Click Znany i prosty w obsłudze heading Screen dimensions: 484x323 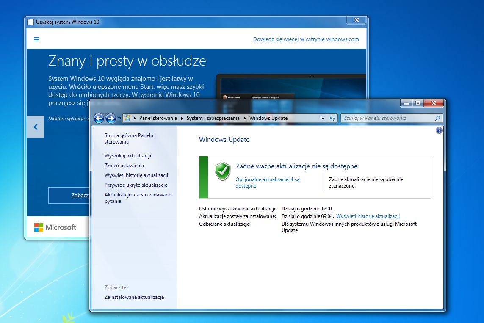coord(127,61)
